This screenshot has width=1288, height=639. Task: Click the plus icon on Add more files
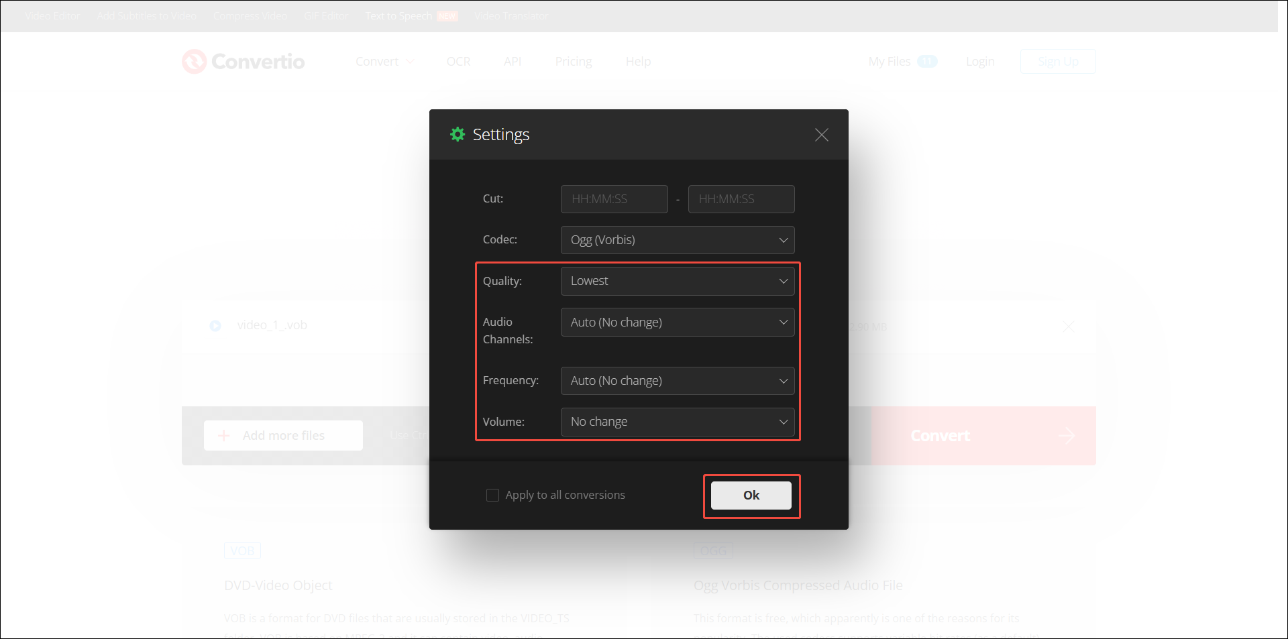tap(223, 435)
